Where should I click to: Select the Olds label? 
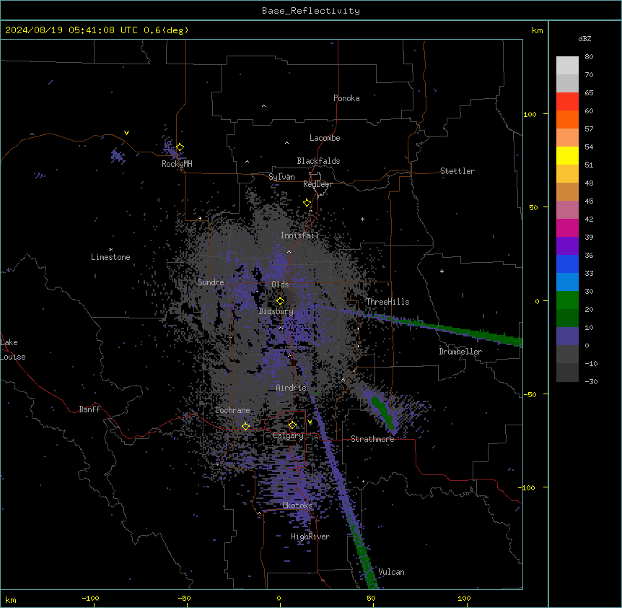[x=280, y=285]
